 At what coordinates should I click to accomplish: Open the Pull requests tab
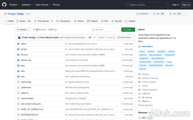(43, 21)
